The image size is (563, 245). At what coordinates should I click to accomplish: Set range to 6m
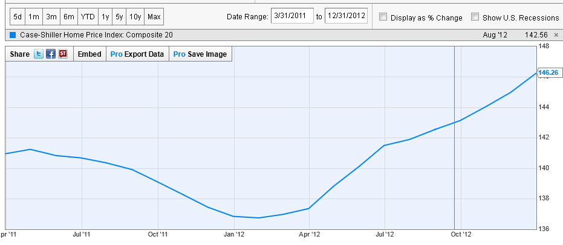69,17
